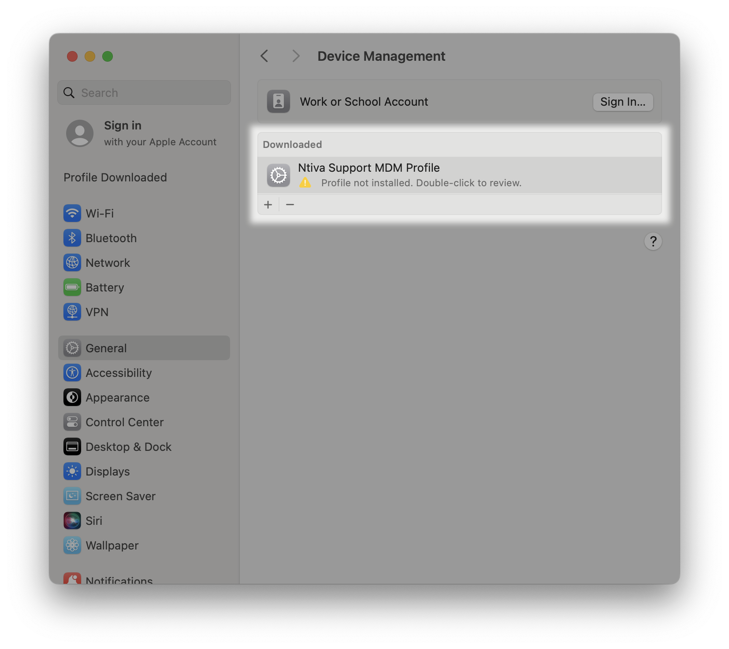Close the window with red button

point(72,56)
